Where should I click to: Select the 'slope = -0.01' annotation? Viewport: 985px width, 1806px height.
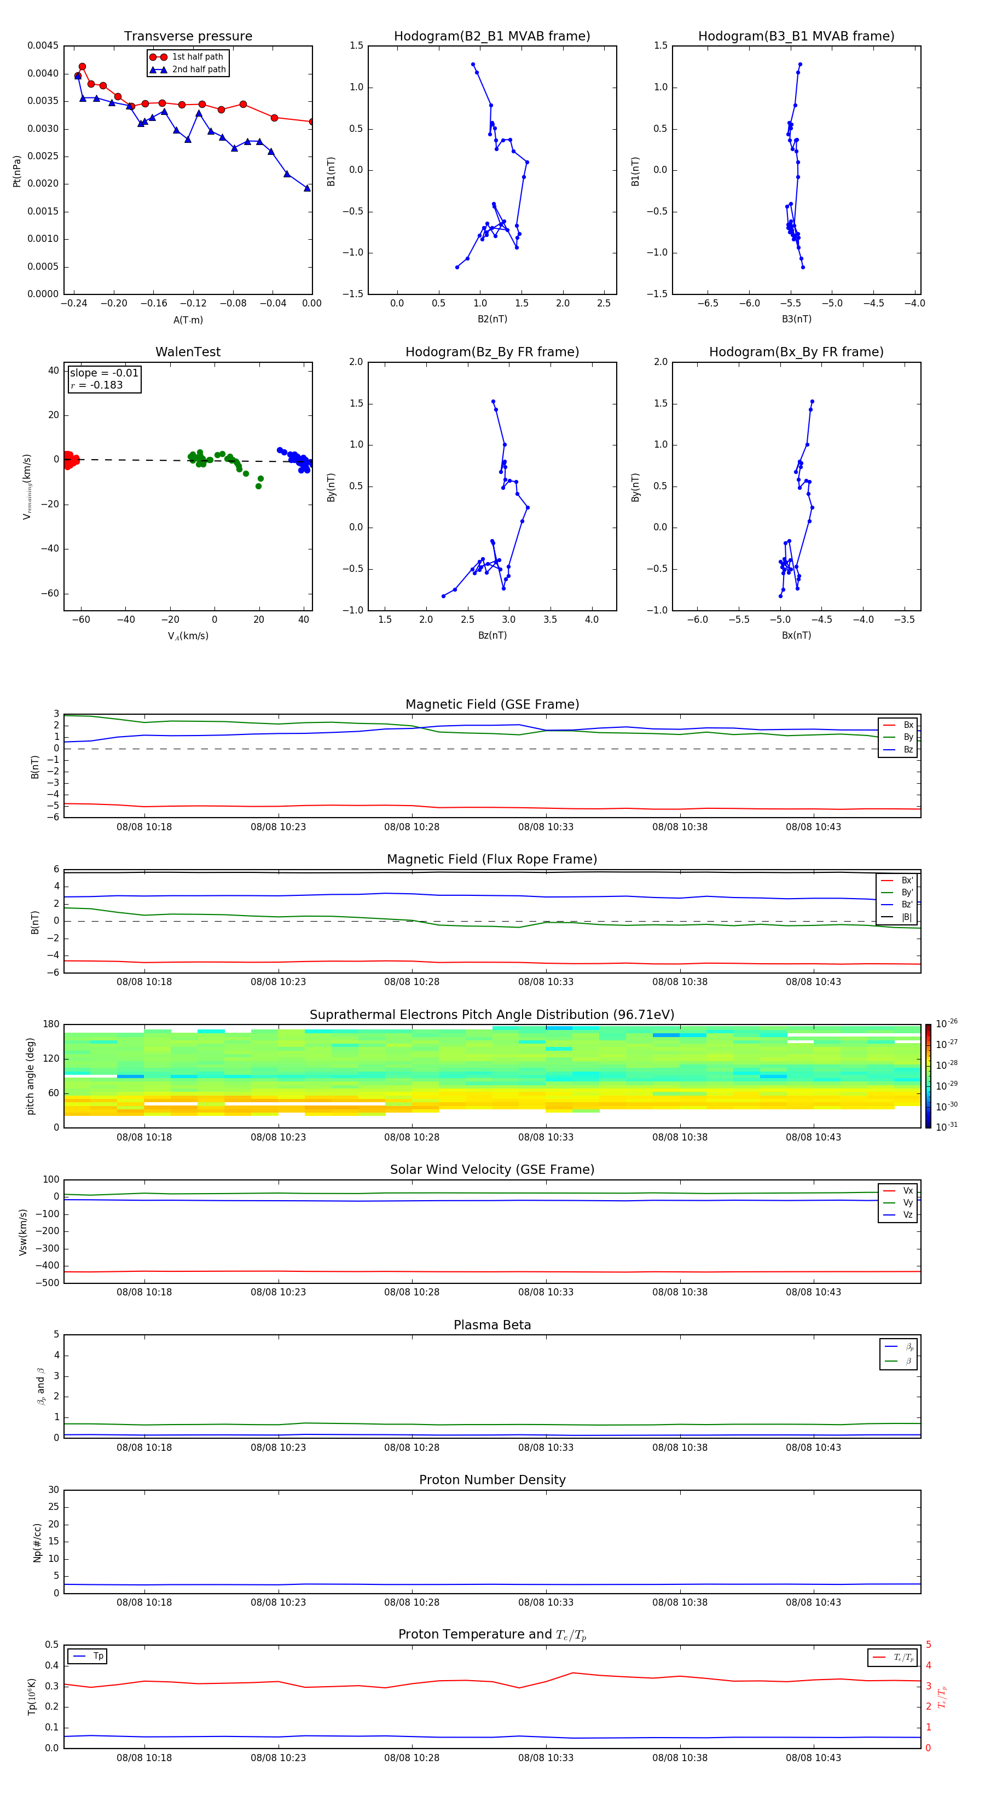click(104, 373)
